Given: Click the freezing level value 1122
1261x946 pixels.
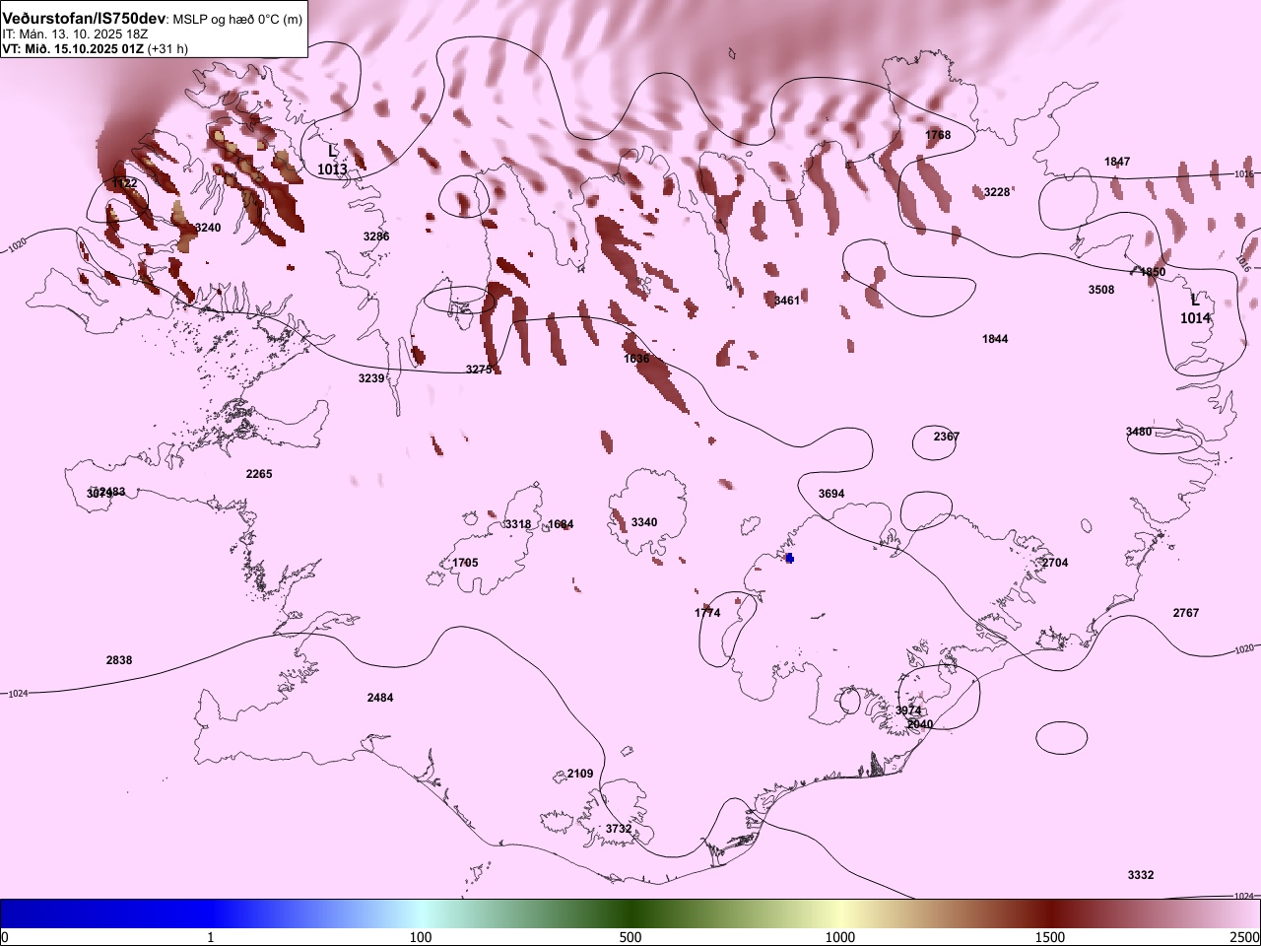Looking at the screenshot, I should click(125, 183).
